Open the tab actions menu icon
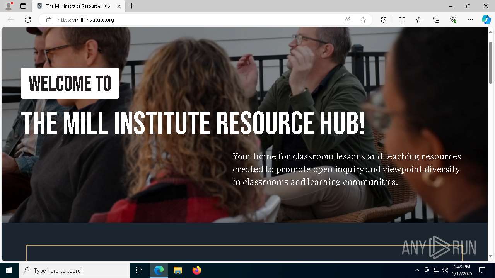This screenshot has width=495, height=278. pyautogui.click(x=23, y=6)
